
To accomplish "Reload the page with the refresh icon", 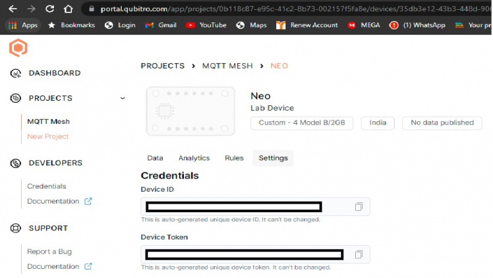I will point(49,9).
